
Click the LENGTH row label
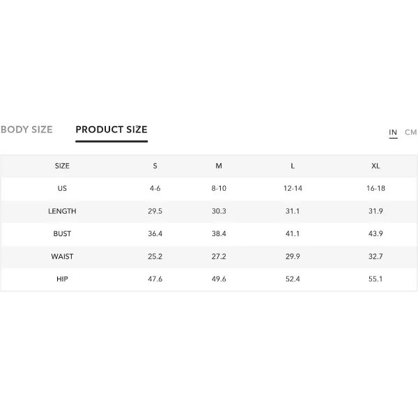pyautogui.click(x=62, y=211)
